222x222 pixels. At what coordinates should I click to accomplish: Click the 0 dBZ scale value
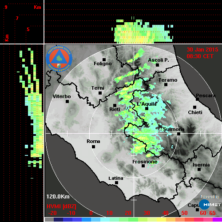(x=91, y=213)
